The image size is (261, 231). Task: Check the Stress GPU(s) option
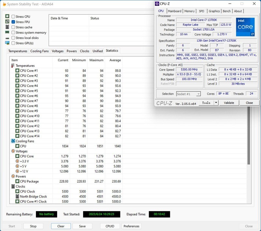(x=13, y=43)
